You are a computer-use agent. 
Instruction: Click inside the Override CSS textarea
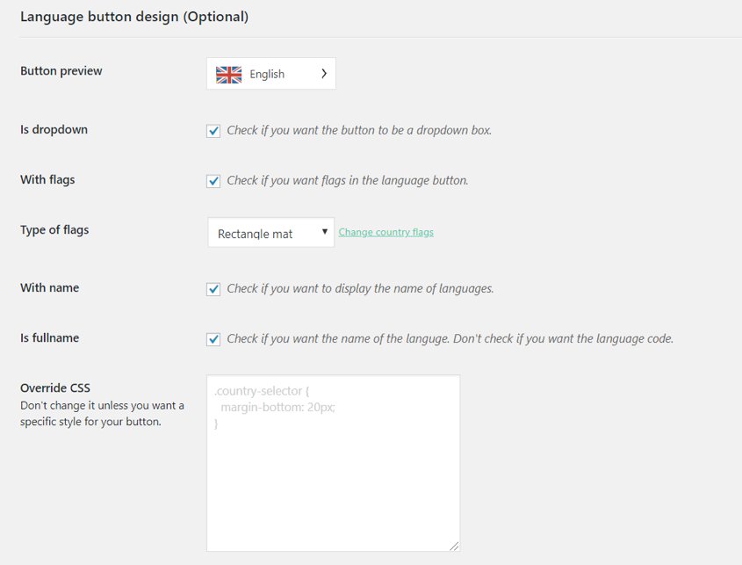[333, 463]
